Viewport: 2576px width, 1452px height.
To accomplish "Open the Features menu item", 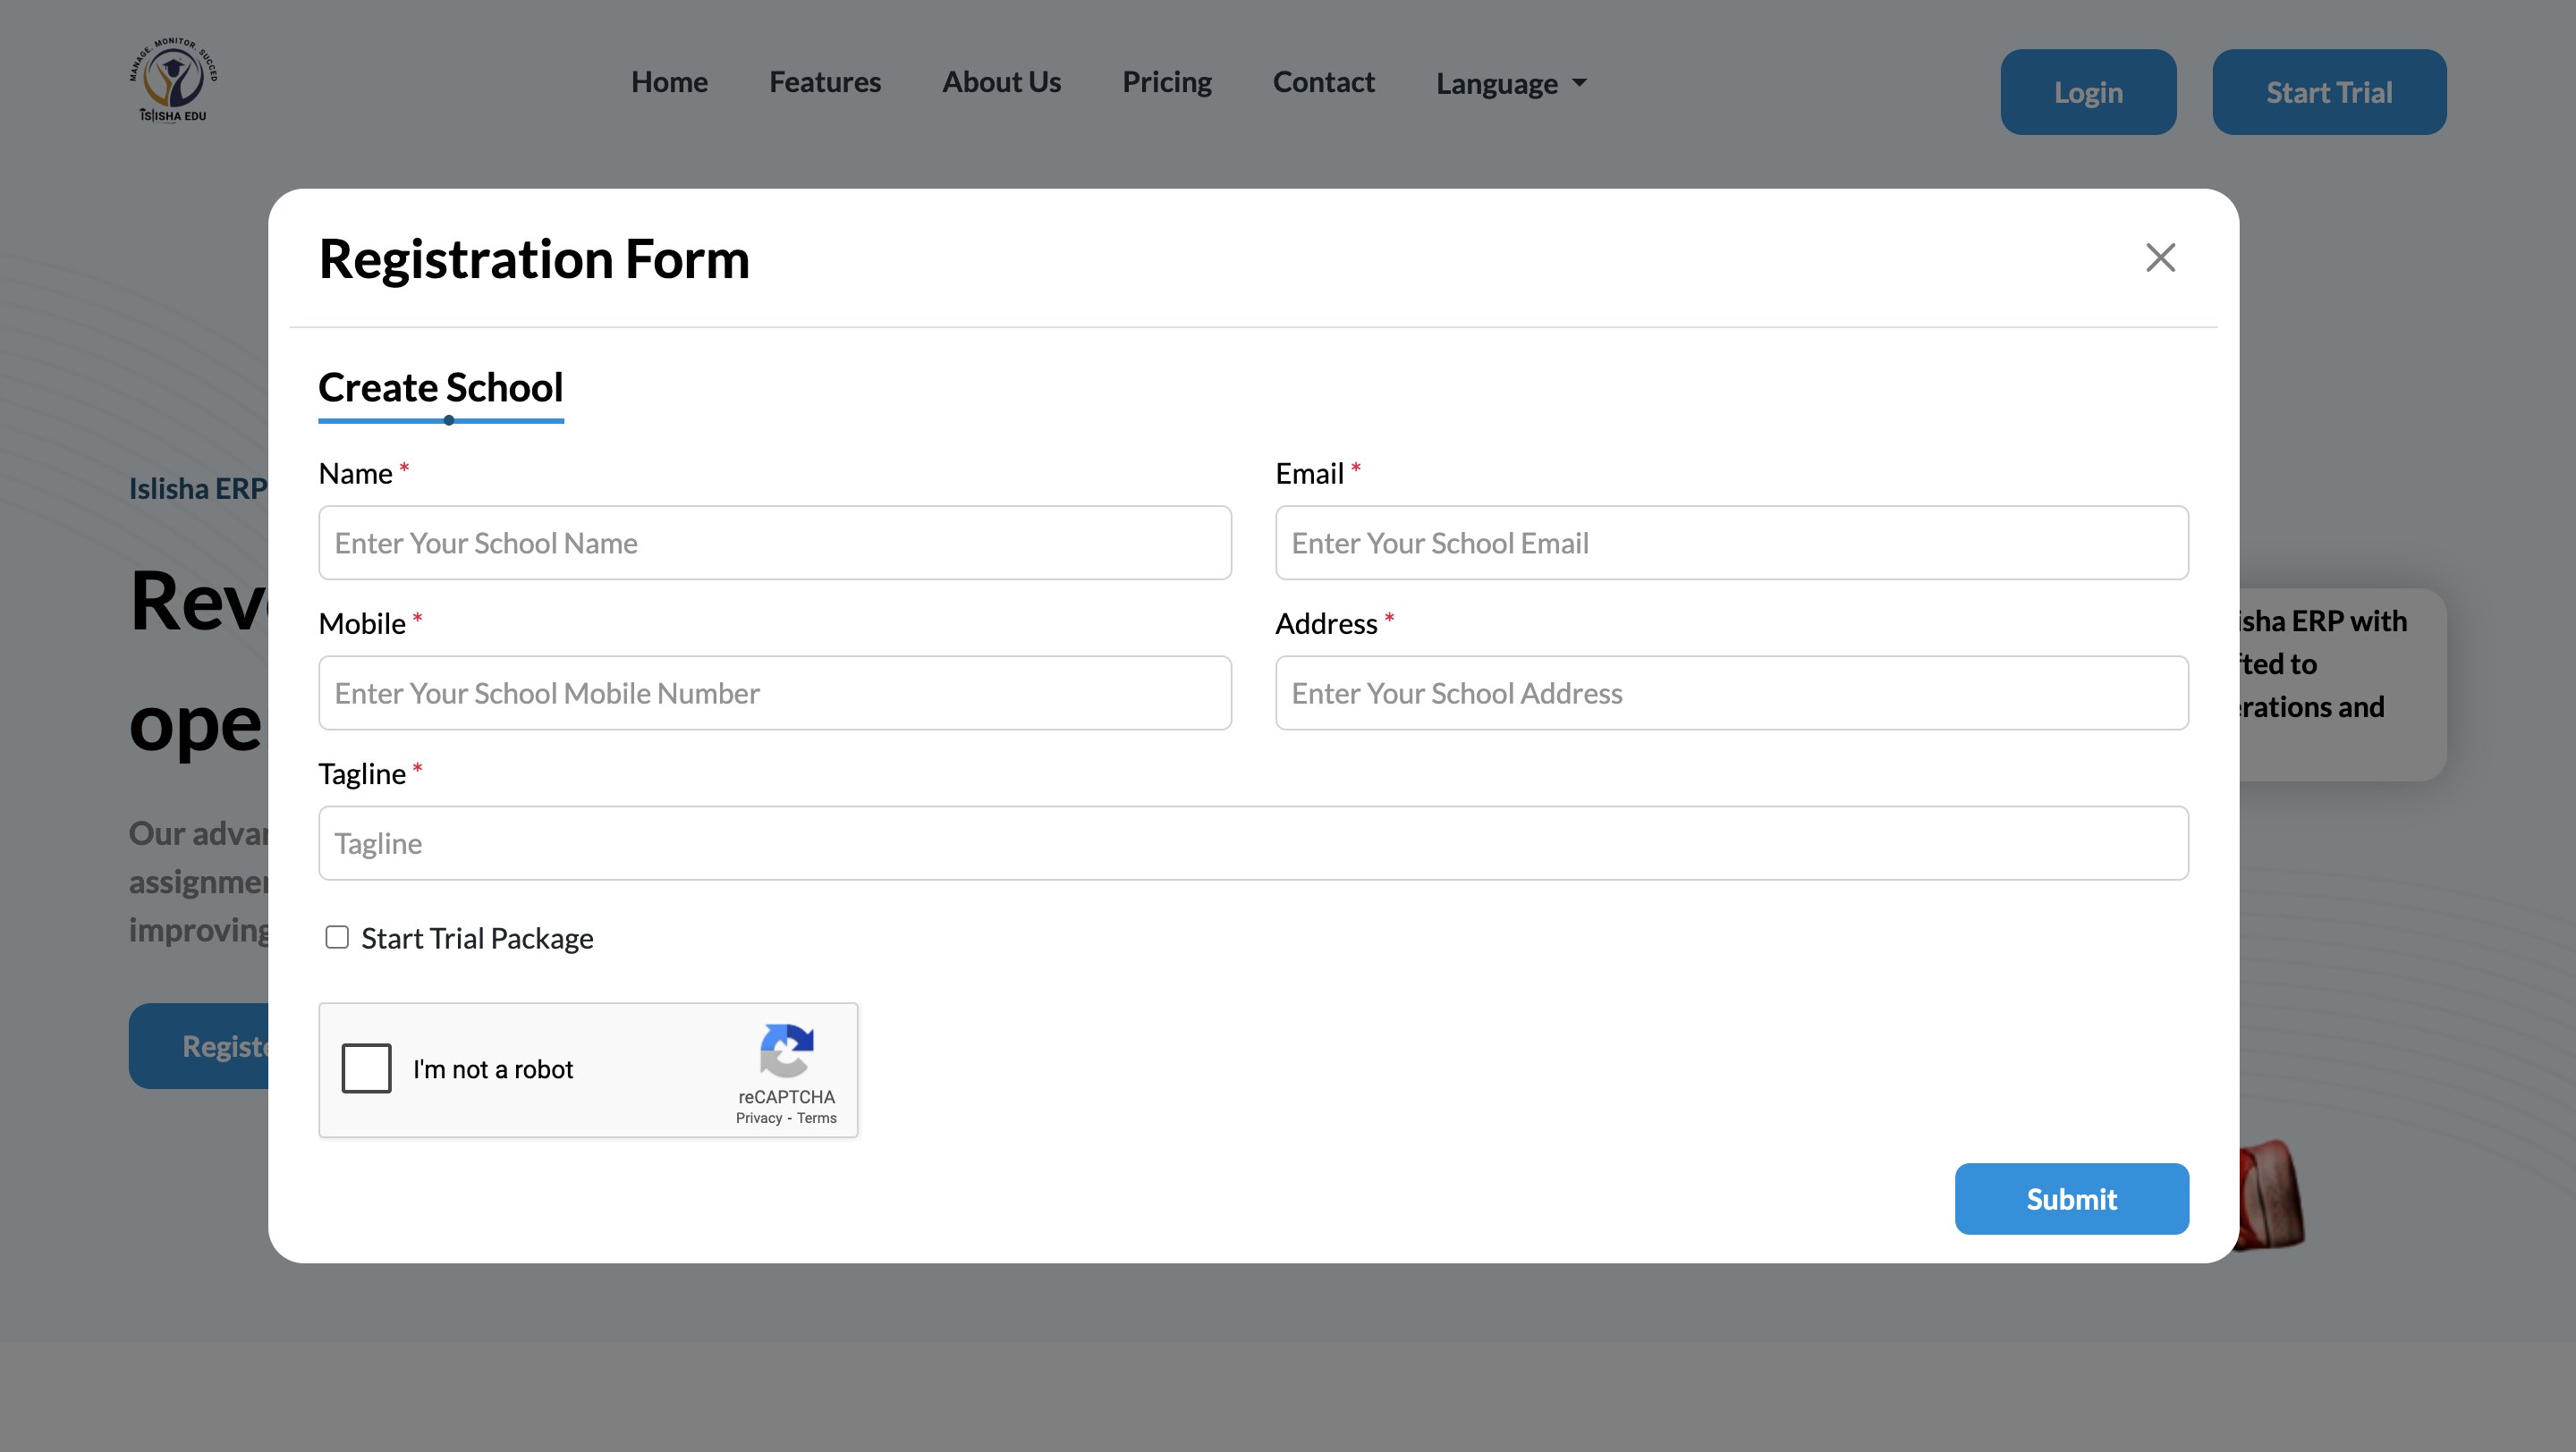I will [825, 82].
